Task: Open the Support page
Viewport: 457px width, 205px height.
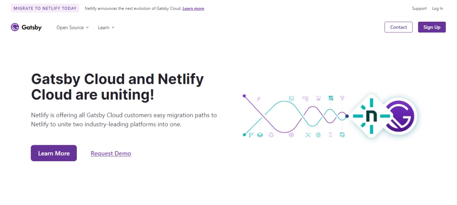Action: [x=419, y=8]
